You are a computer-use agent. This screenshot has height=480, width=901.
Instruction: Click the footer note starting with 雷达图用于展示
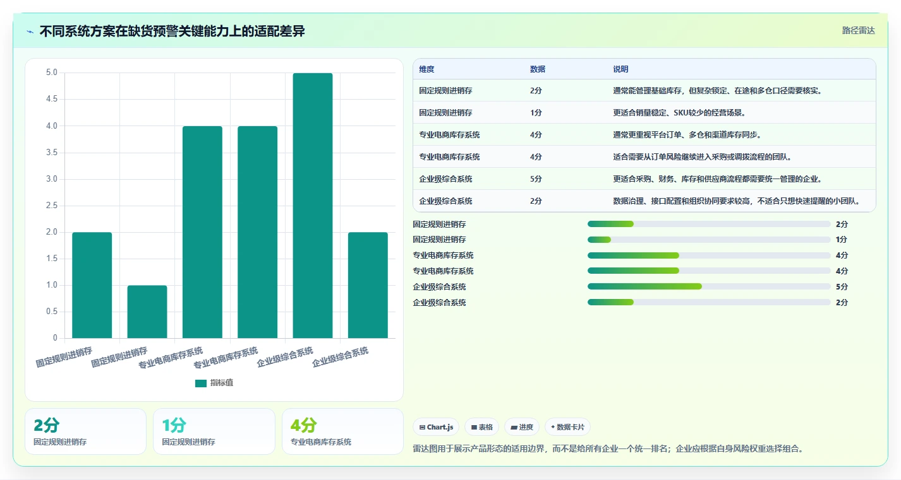click(x=608, y=449)
